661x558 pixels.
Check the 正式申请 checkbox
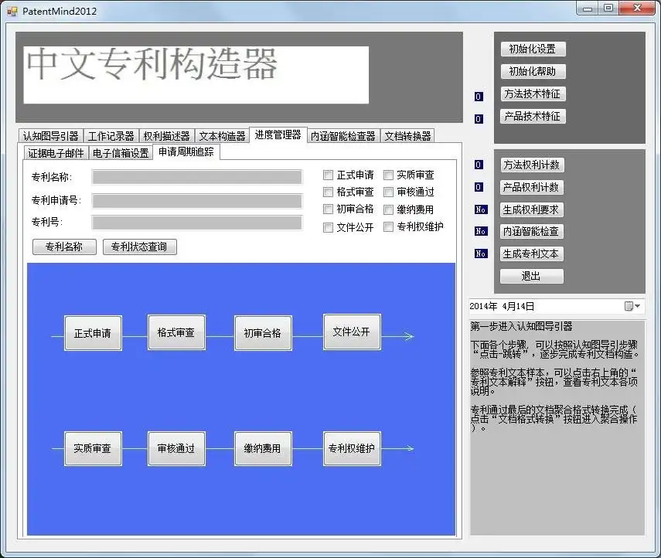pos(328,175)
